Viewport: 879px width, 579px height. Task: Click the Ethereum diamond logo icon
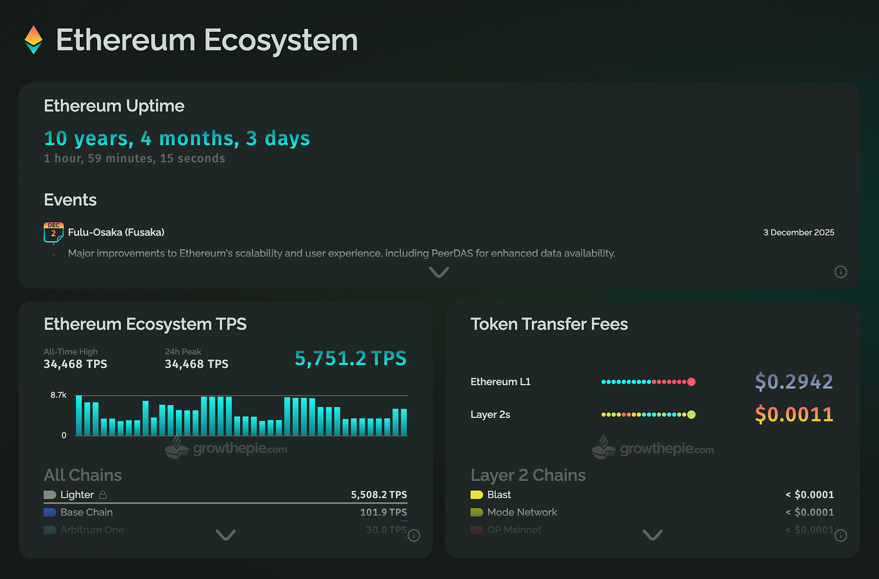34,40
